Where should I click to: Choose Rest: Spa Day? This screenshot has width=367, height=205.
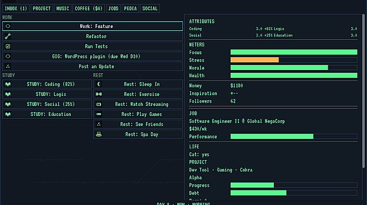138,134
